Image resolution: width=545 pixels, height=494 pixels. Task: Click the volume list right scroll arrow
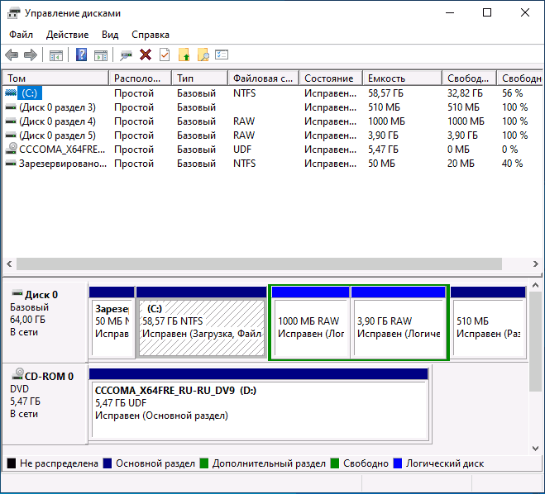pos(536,264)
